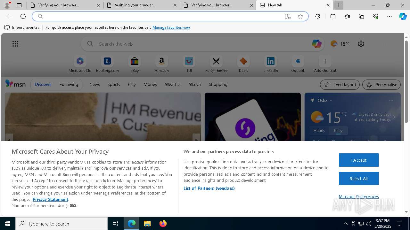Screen dimensions: 410x230
Task: Open Watch section in MSN menu
Action: 195,84
